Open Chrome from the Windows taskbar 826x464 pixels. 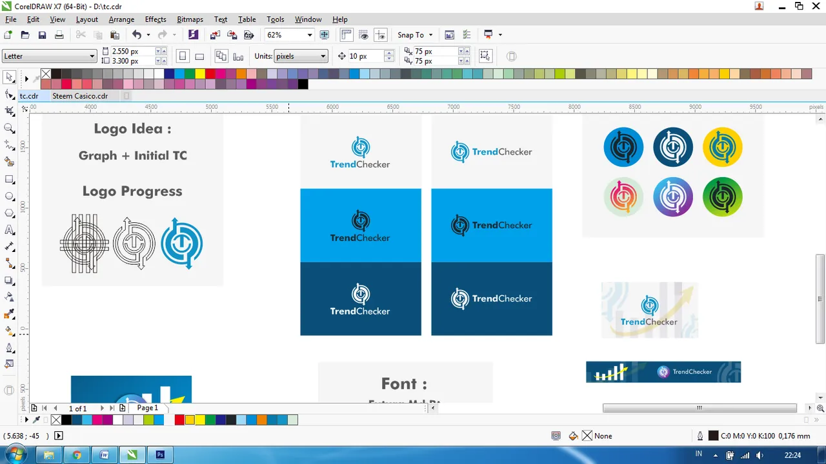(x=77, y=455)
